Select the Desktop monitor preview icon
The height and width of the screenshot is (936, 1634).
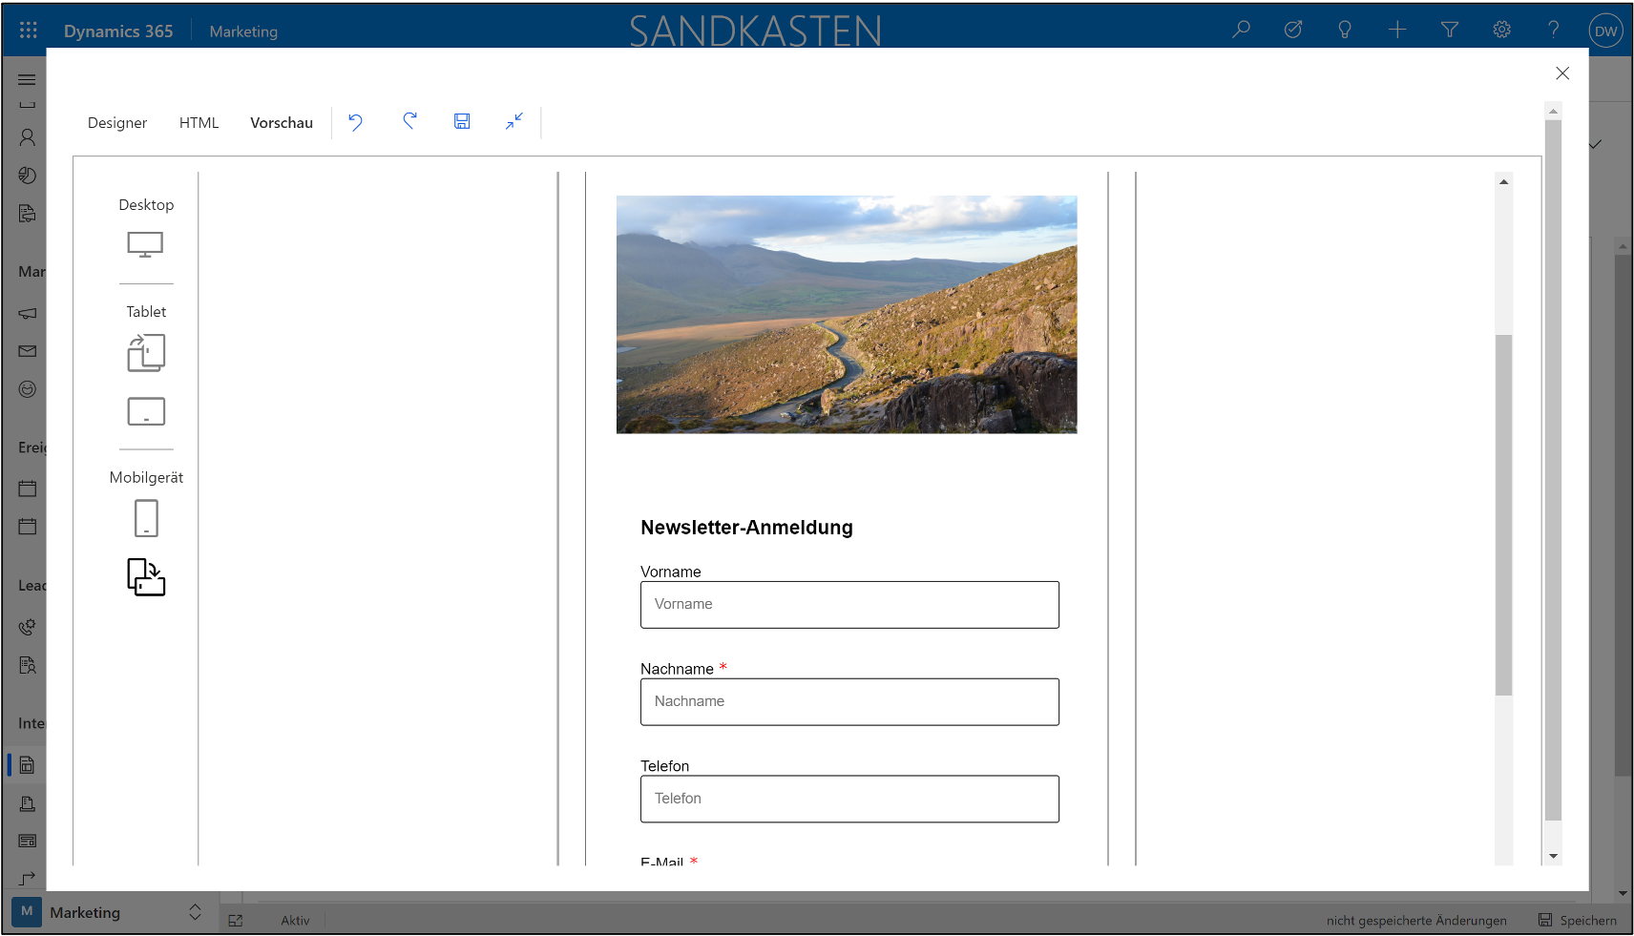pyautogui.click(x=146, y=245)
